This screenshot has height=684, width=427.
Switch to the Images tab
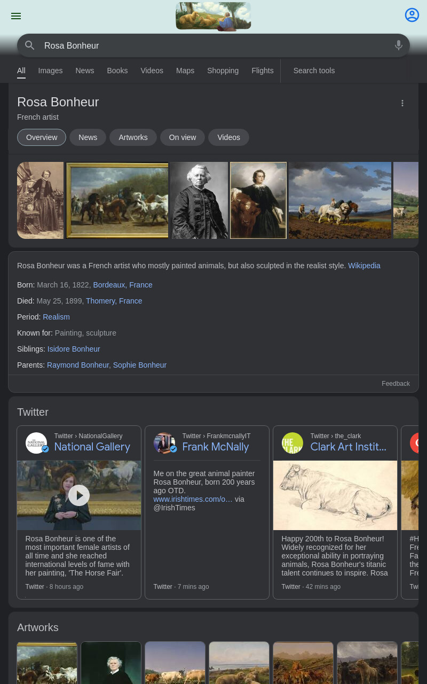(x=50, y=71)
